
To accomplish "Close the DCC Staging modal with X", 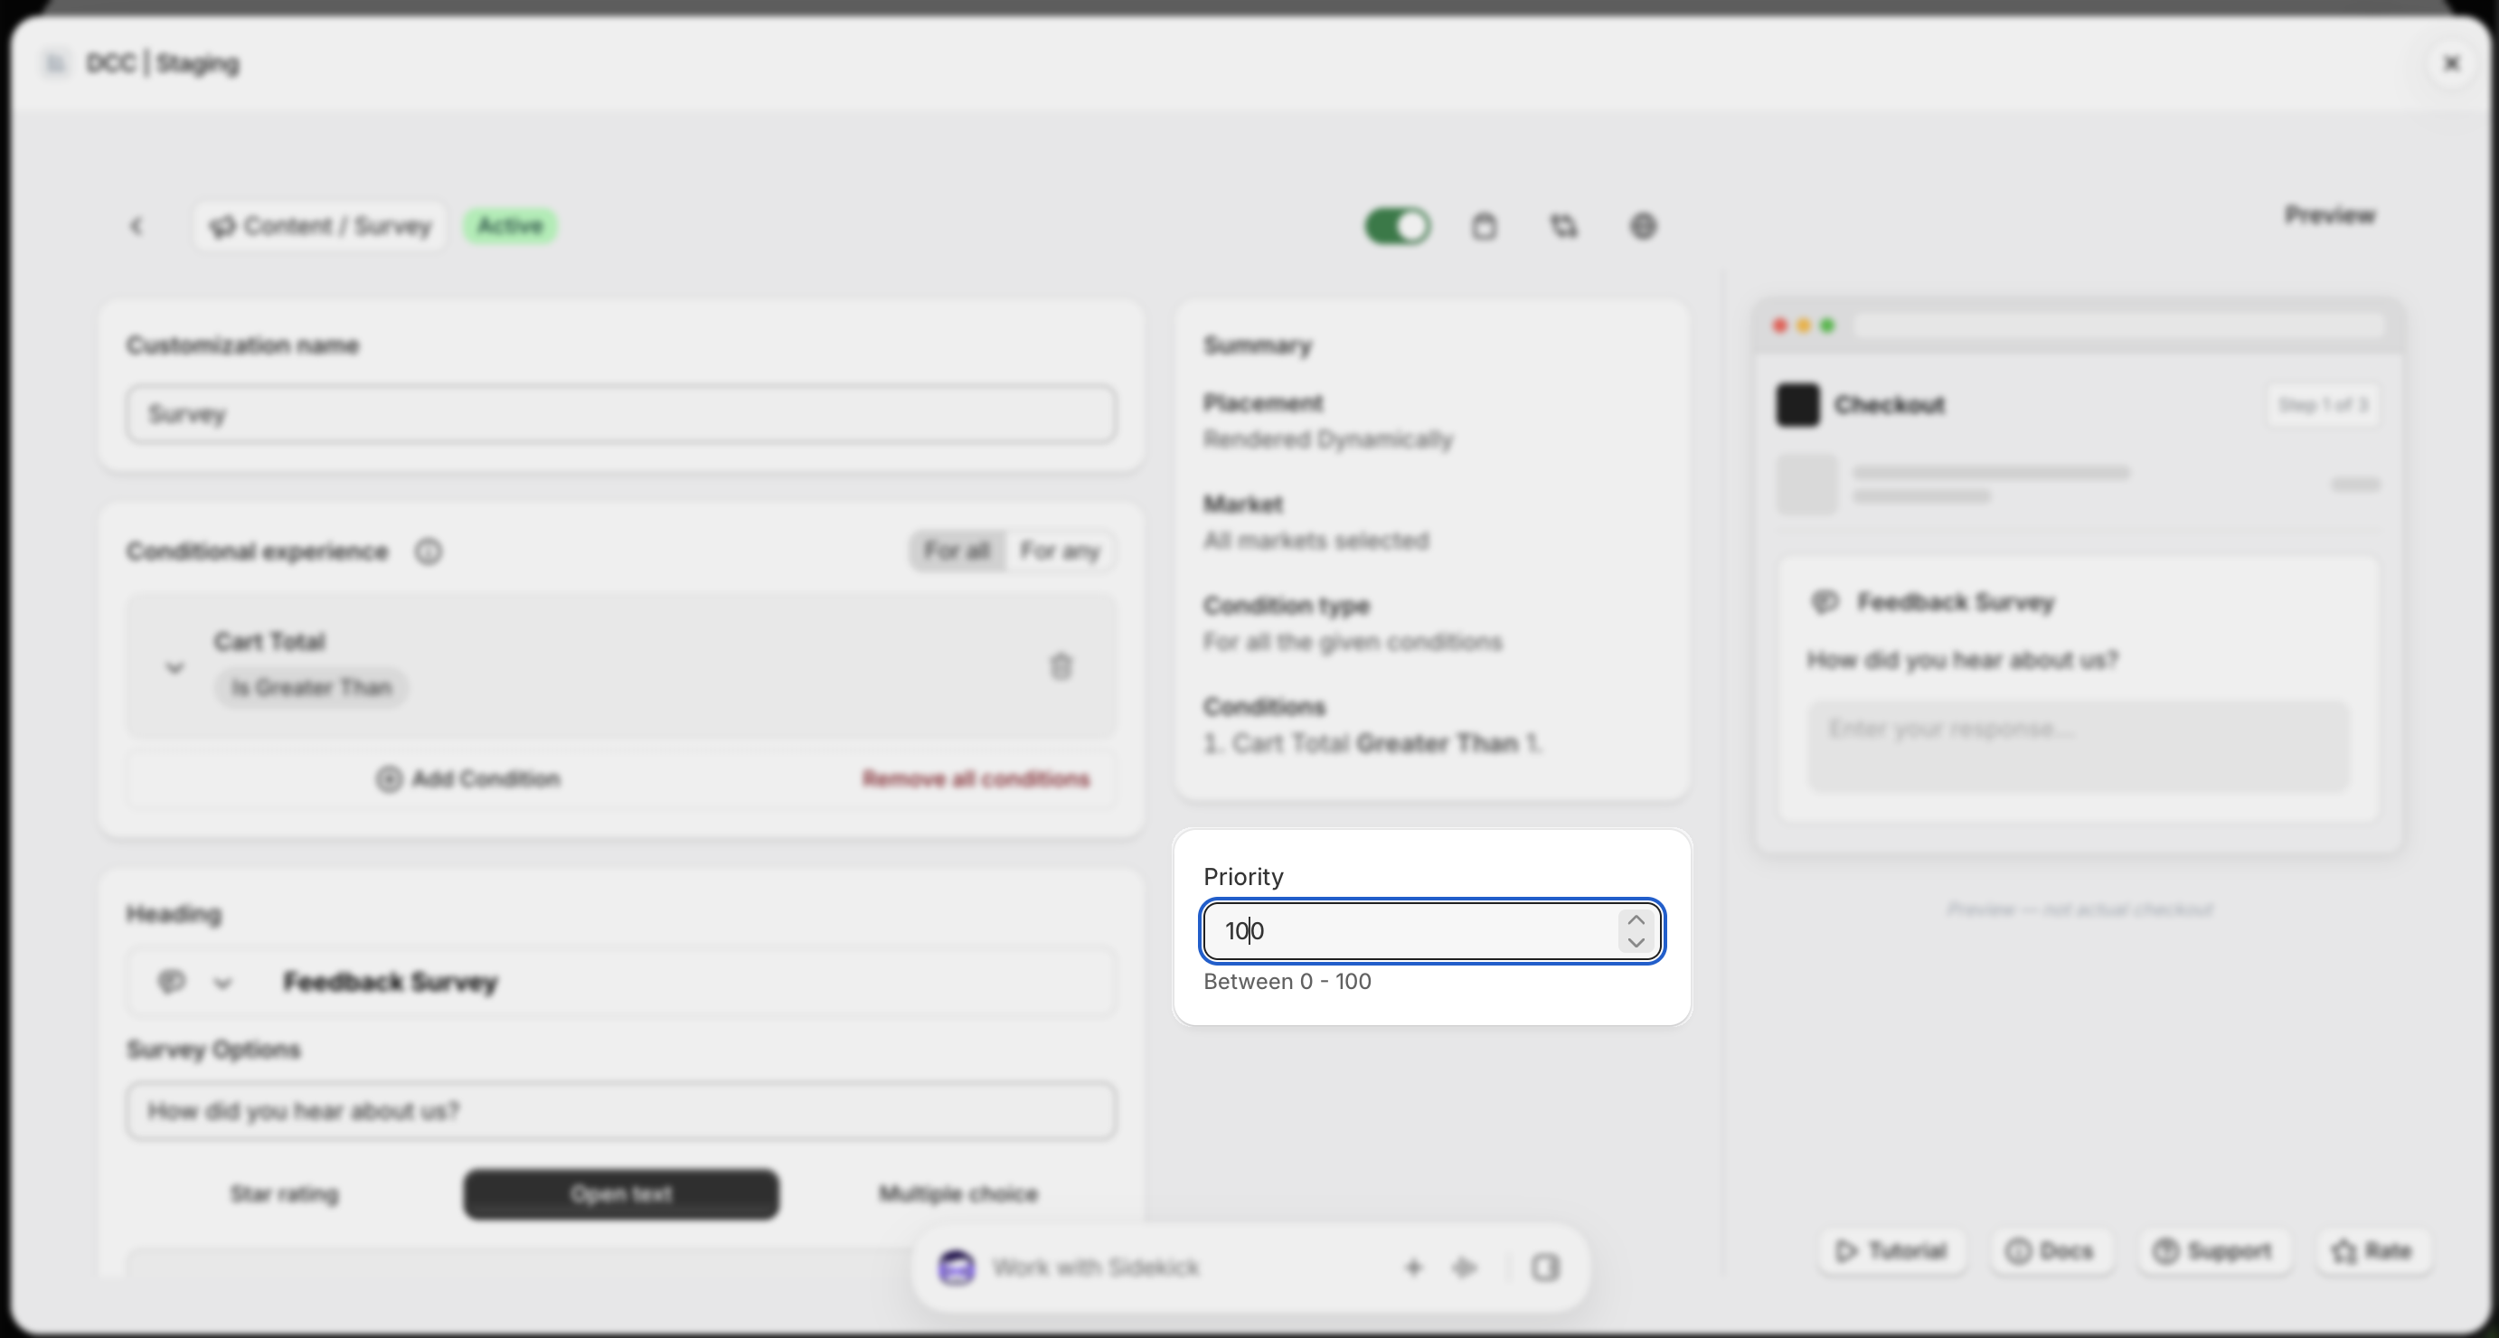I will [2451, 64].
